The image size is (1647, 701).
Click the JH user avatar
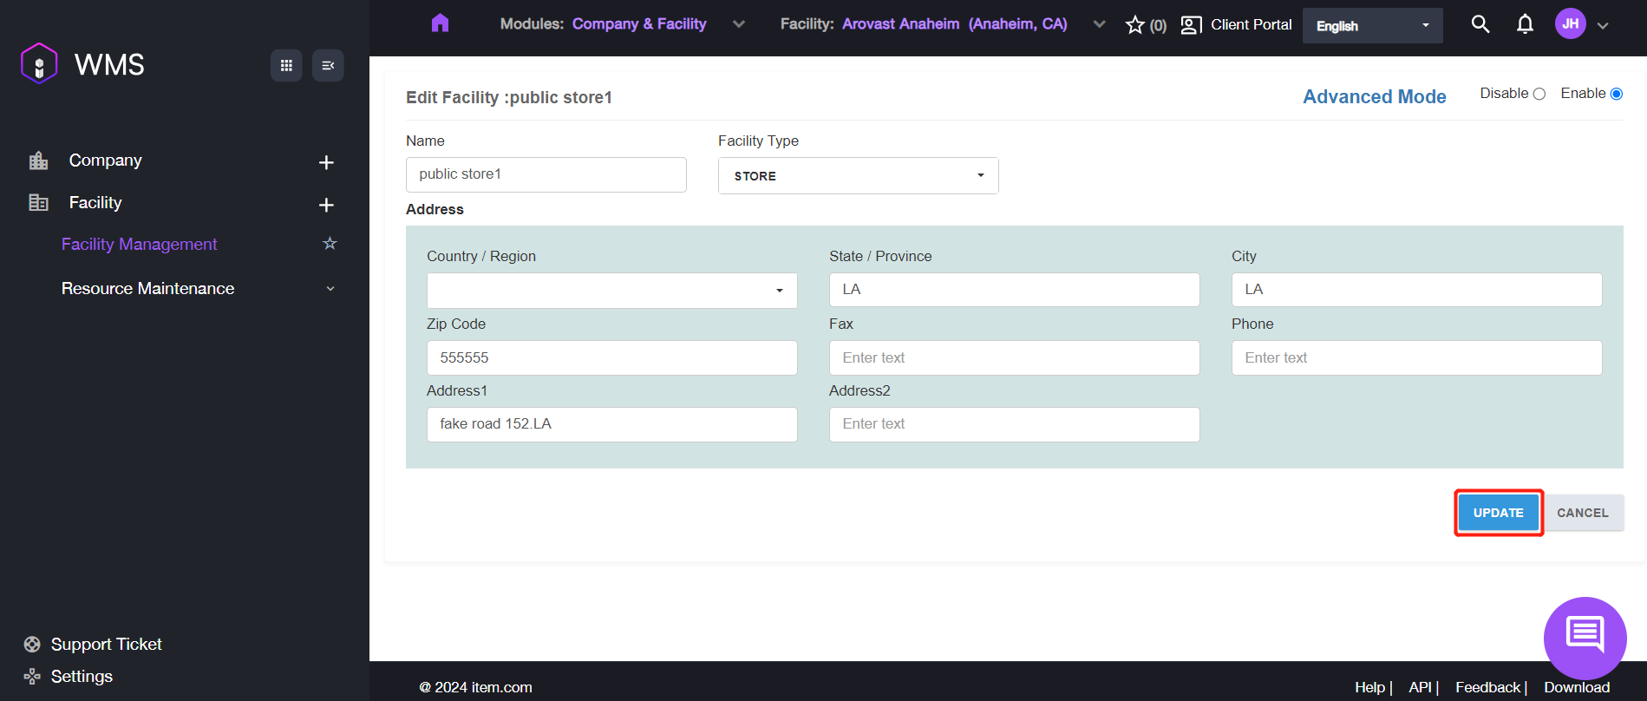1571,24
